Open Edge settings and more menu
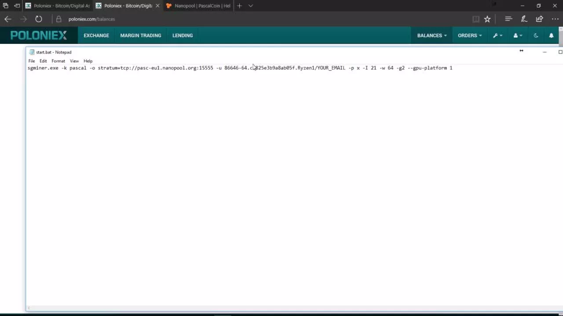 tap(555, 19)
